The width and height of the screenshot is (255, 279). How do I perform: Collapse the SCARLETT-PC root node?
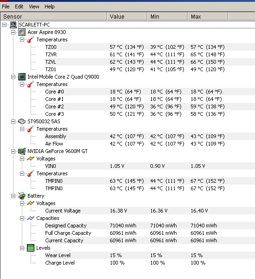tap(4, 25)
